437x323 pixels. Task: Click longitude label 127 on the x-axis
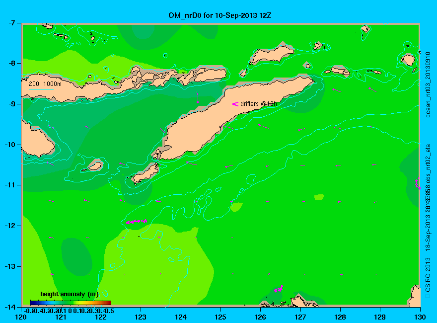[300, 317]
